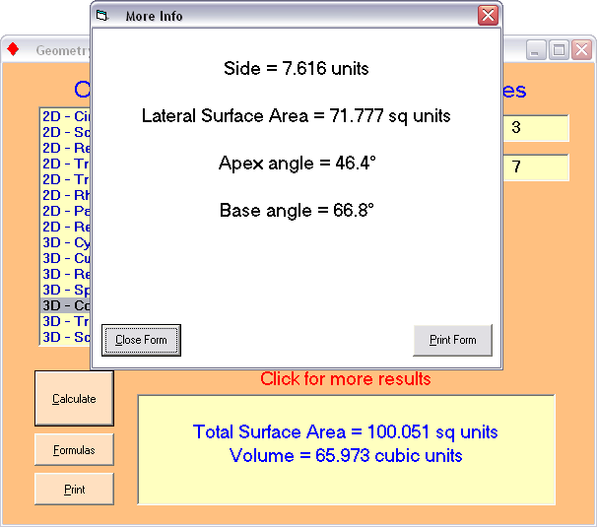Select the '3D - Sp' list item
This screenshot has width=597, height=527.
(x=65, y=291)
